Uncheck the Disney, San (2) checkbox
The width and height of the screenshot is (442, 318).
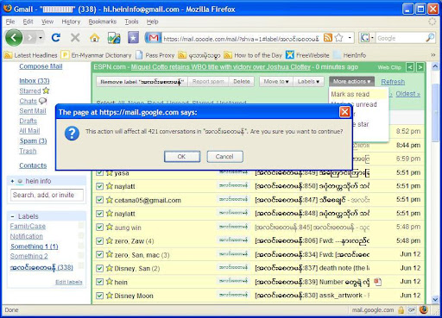pos(99,268)
